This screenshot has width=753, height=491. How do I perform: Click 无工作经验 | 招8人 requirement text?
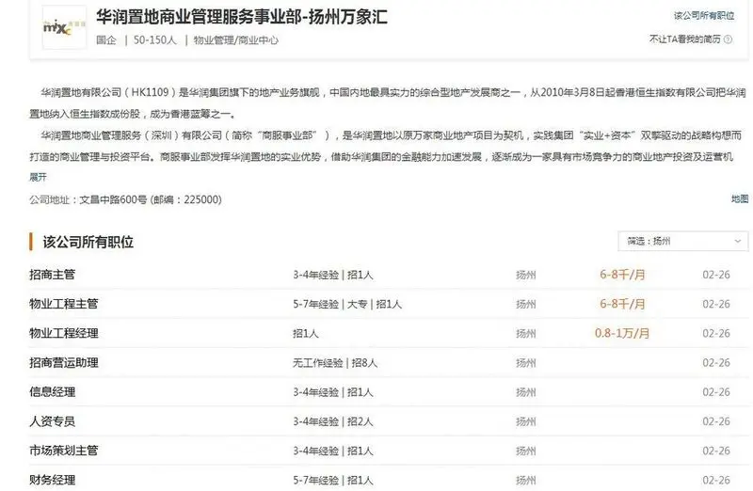point(335,363)
